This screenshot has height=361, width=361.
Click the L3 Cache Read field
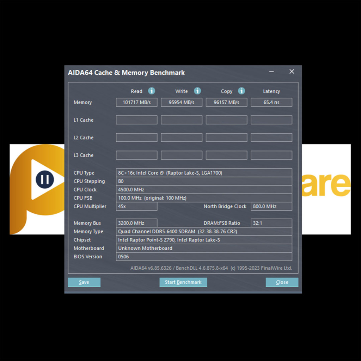tap(136, 155)
